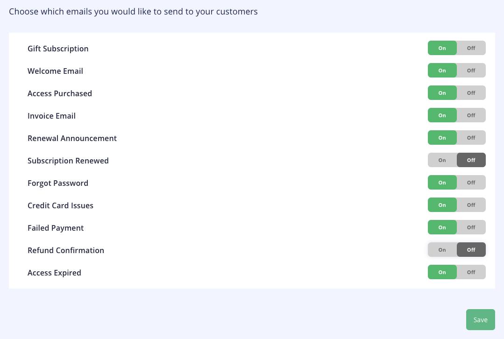Click the Save button
Screen dimensions: 504x339
pos(480,319)
